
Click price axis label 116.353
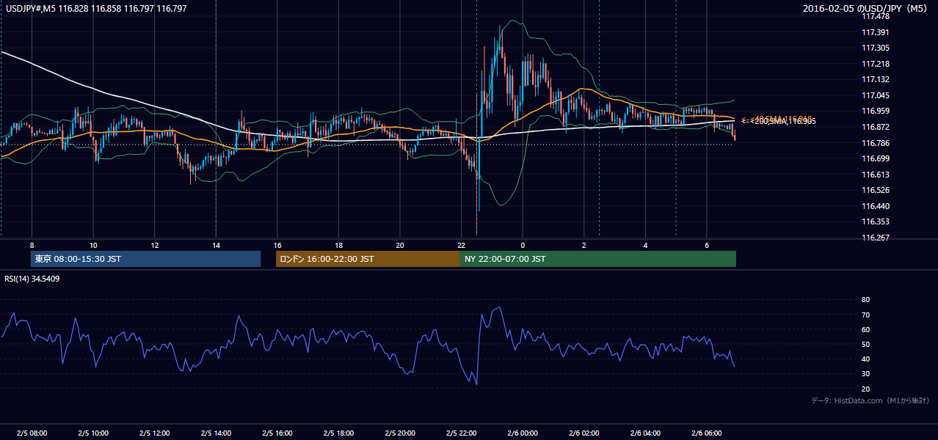(876, 221)
